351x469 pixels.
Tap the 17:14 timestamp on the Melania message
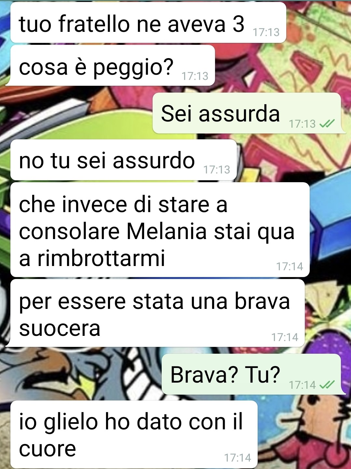point(290,266)
